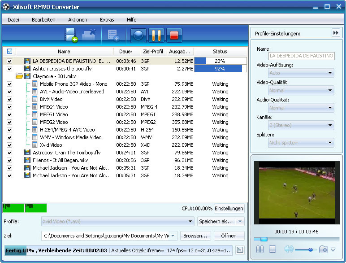This screenshot has width=346, height=263.
Task: Click the Remove file toolbar icon
Action: (x=89, y=35)
